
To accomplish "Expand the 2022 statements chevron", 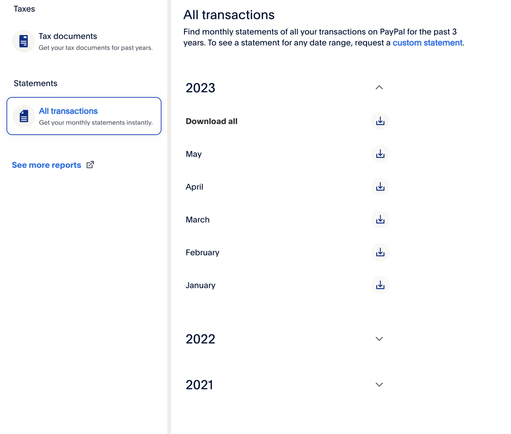I will click(379, 339).
